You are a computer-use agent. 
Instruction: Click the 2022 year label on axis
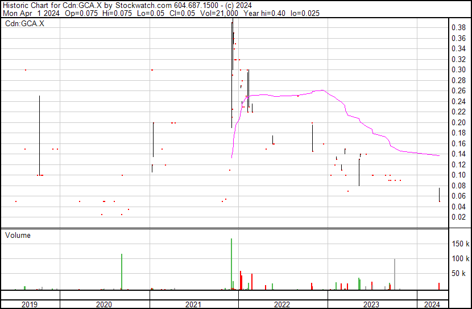(x=281, y=304)
